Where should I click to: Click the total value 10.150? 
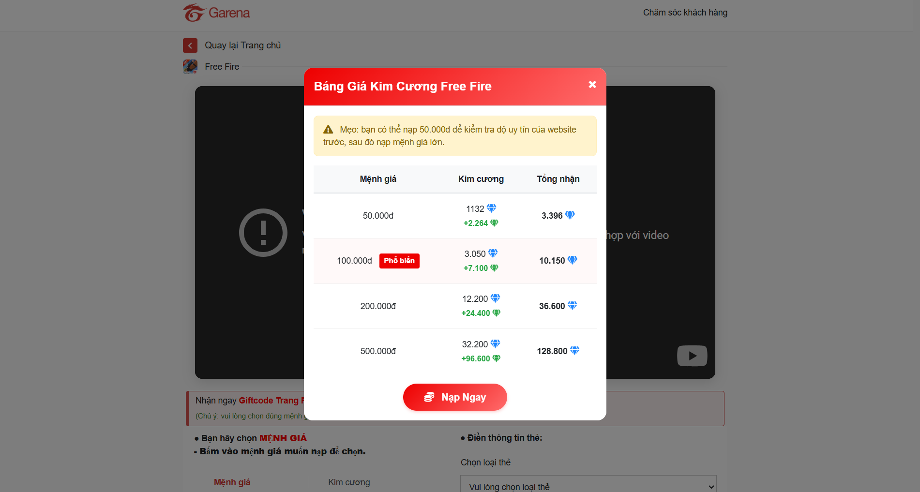[x=552, y=261]
